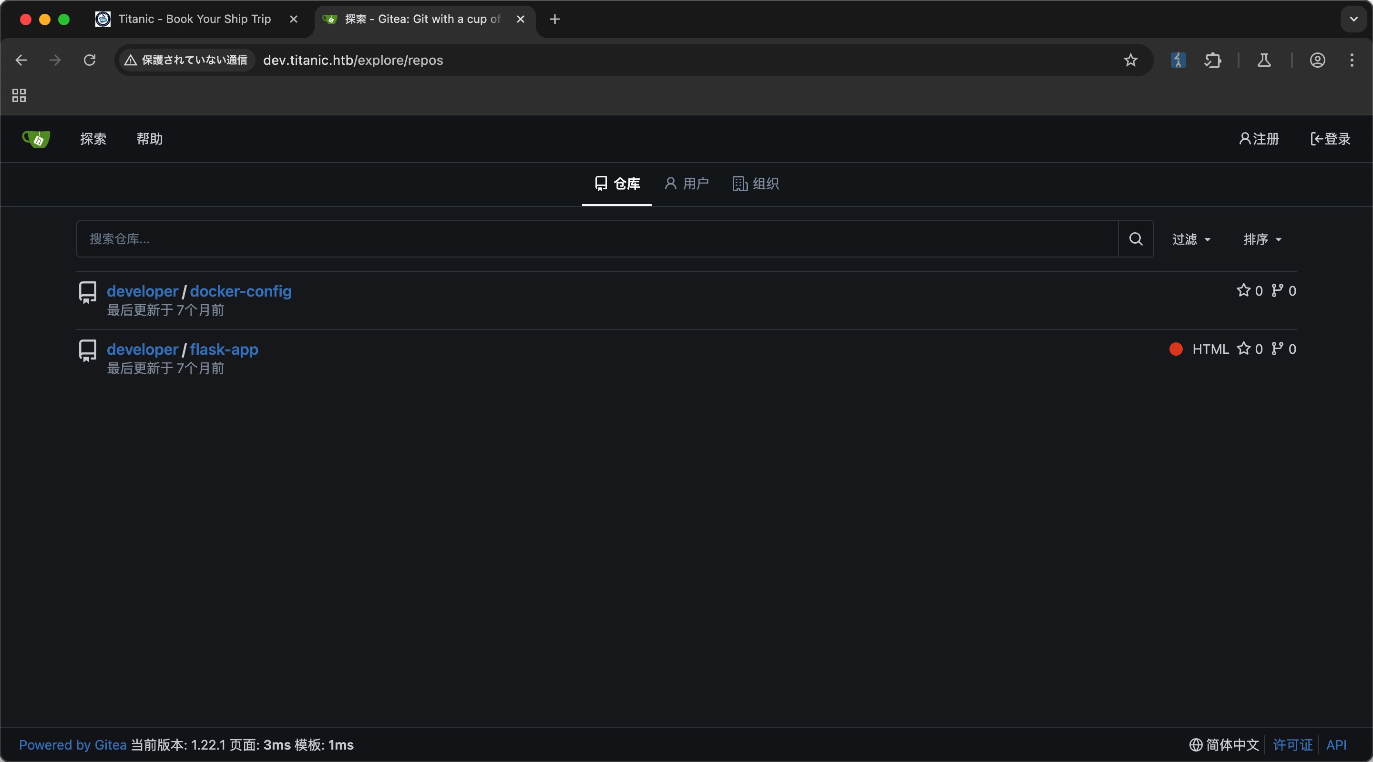1373x762 pixels.
Task: Click the Chrome Labs flask icon
Action: point(1264,60)
